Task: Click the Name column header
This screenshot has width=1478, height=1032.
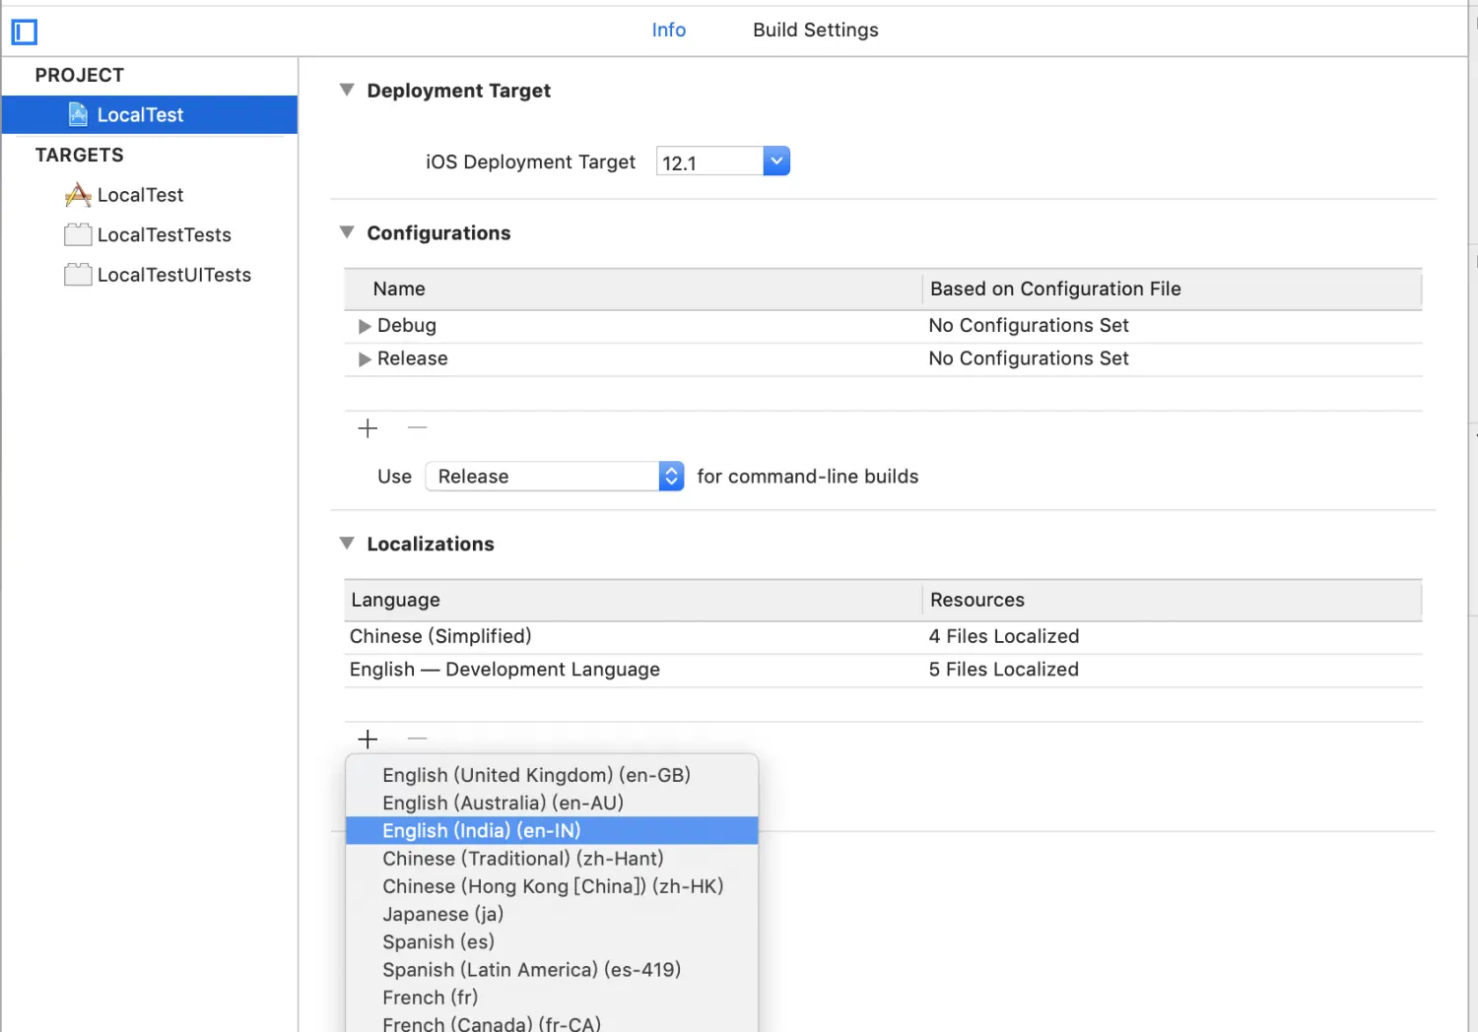Action: pyautogui.click(x=634, y=289)
